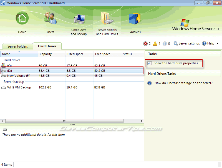
Task: Select the New Volume (F:) name
Action: click(19, 76)
